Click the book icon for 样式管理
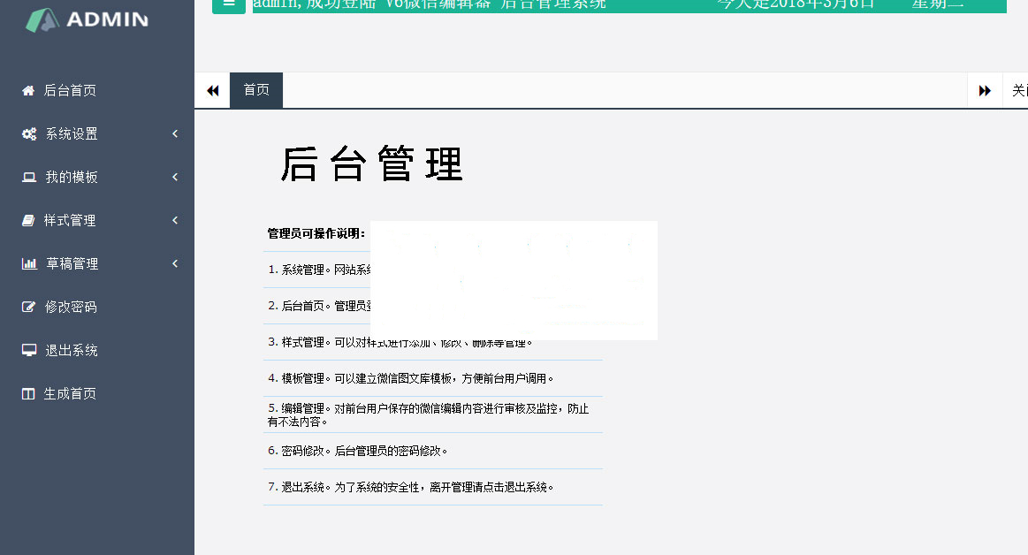This screenshot has height=555, width=1028. click(x=28, y=220)
